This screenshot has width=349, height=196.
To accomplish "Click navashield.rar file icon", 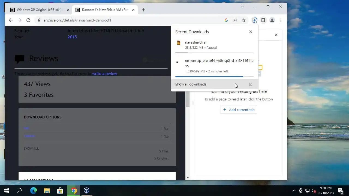I will click(179, 43).
